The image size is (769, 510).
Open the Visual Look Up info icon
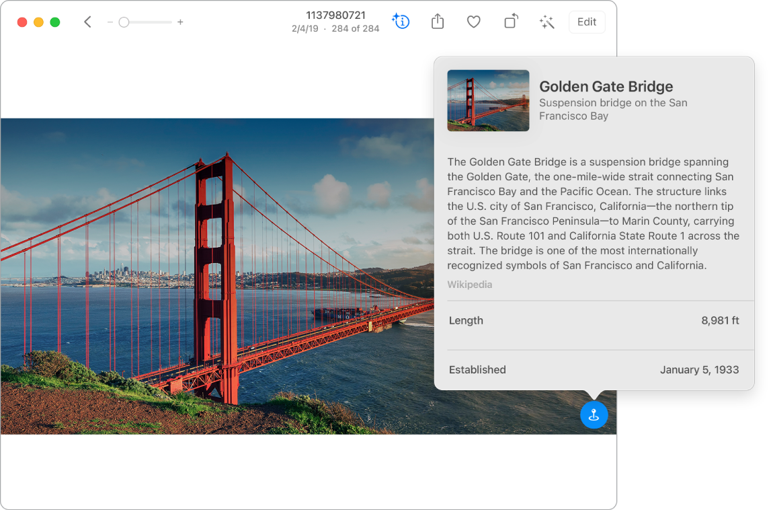(x=401, y=22)
